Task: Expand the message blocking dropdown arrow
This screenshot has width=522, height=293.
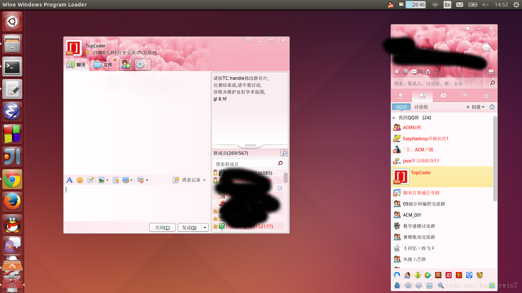Action: coord(147,180)
